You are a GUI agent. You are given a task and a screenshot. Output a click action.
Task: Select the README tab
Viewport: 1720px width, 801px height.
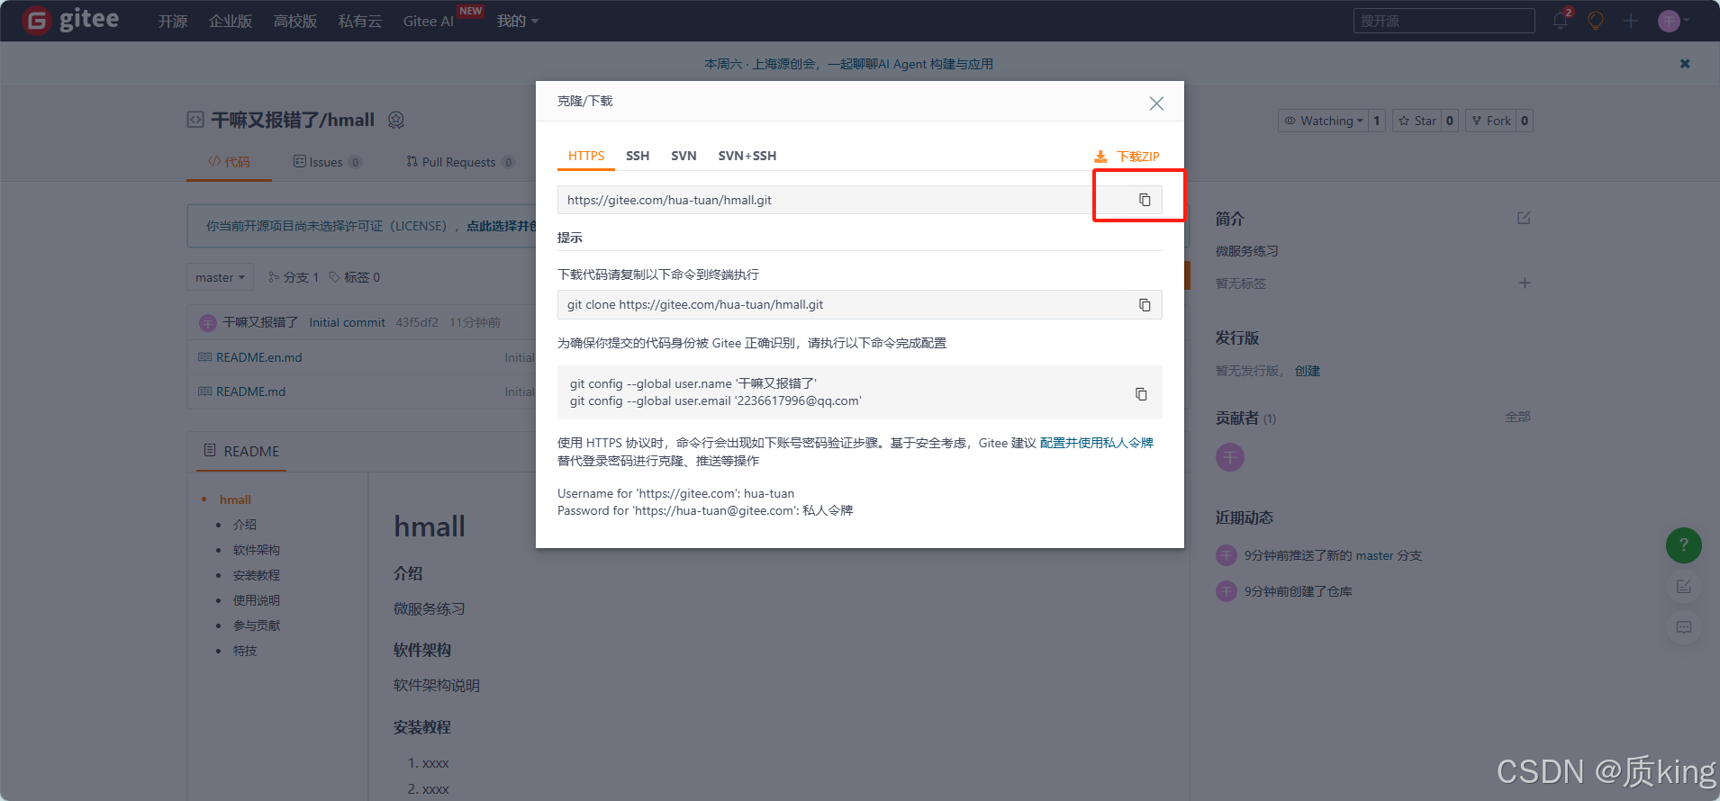pyautogui.click(x=241, y=451)
